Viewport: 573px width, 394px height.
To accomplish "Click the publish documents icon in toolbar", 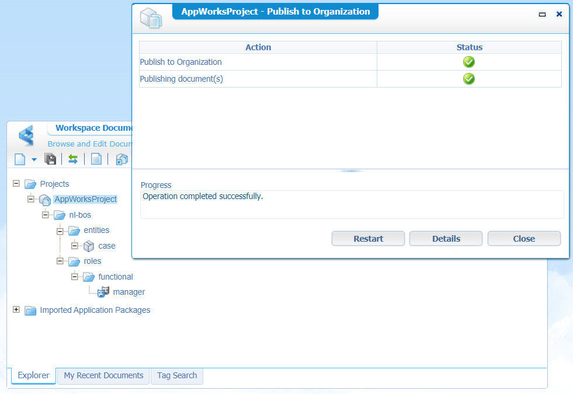I will coord(121,159).
